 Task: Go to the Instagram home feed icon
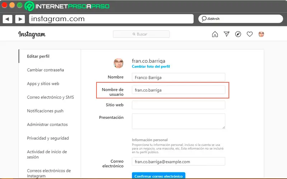(x=215, y=34)
